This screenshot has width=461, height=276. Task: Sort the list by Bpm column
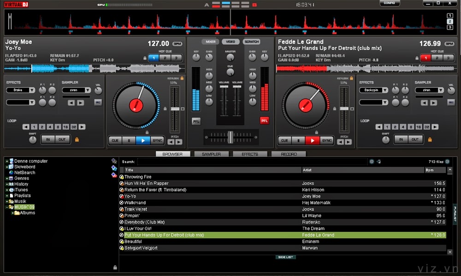[x=435, y=170]
